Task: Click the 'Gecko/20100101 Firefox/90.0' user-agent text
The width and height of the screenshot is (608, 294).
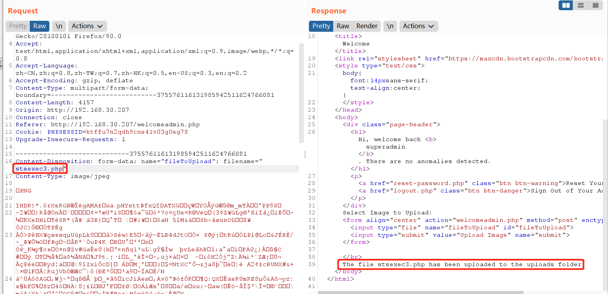Action: (x=69, y=36)
